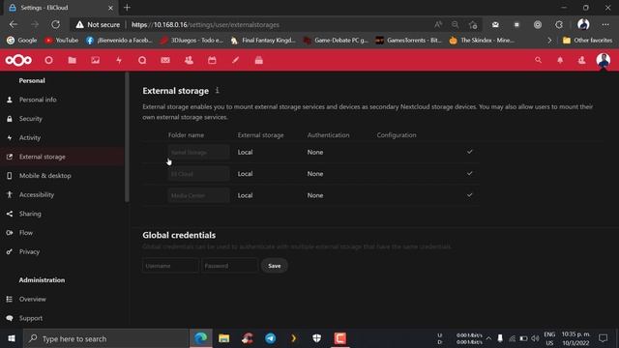
Task: Click the Nextcloud search magnifier icon
Action: [x=538, y=60]
